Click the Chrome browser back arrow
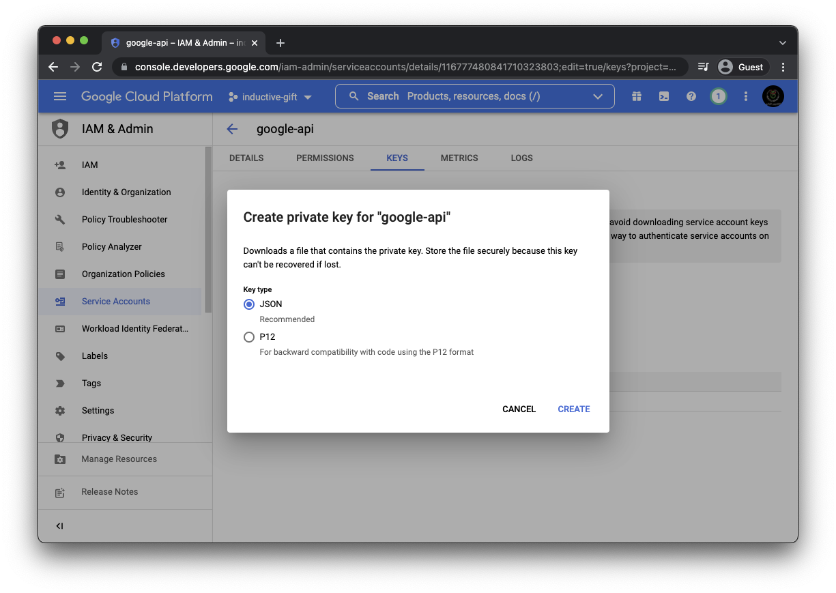 [53, 67]
